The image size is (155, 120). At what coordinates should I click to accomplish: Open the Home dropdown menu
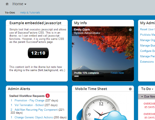coord(19,4)
